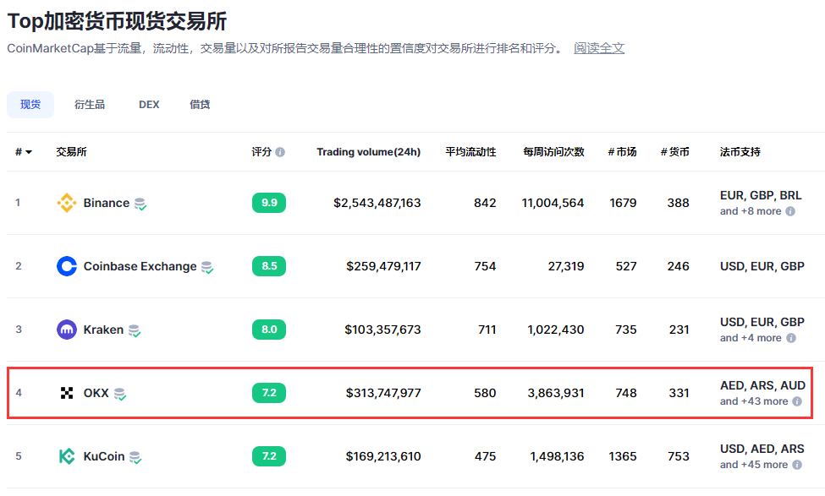
Task: Click weekly visits value 1,498,136
Action: [x=557, y=456]
